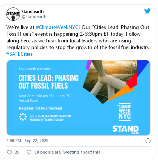The height and width of the screenshot is (161, 158).
Task: Open the #SAFECities hashtag link
Action: [x=19, y=54]
